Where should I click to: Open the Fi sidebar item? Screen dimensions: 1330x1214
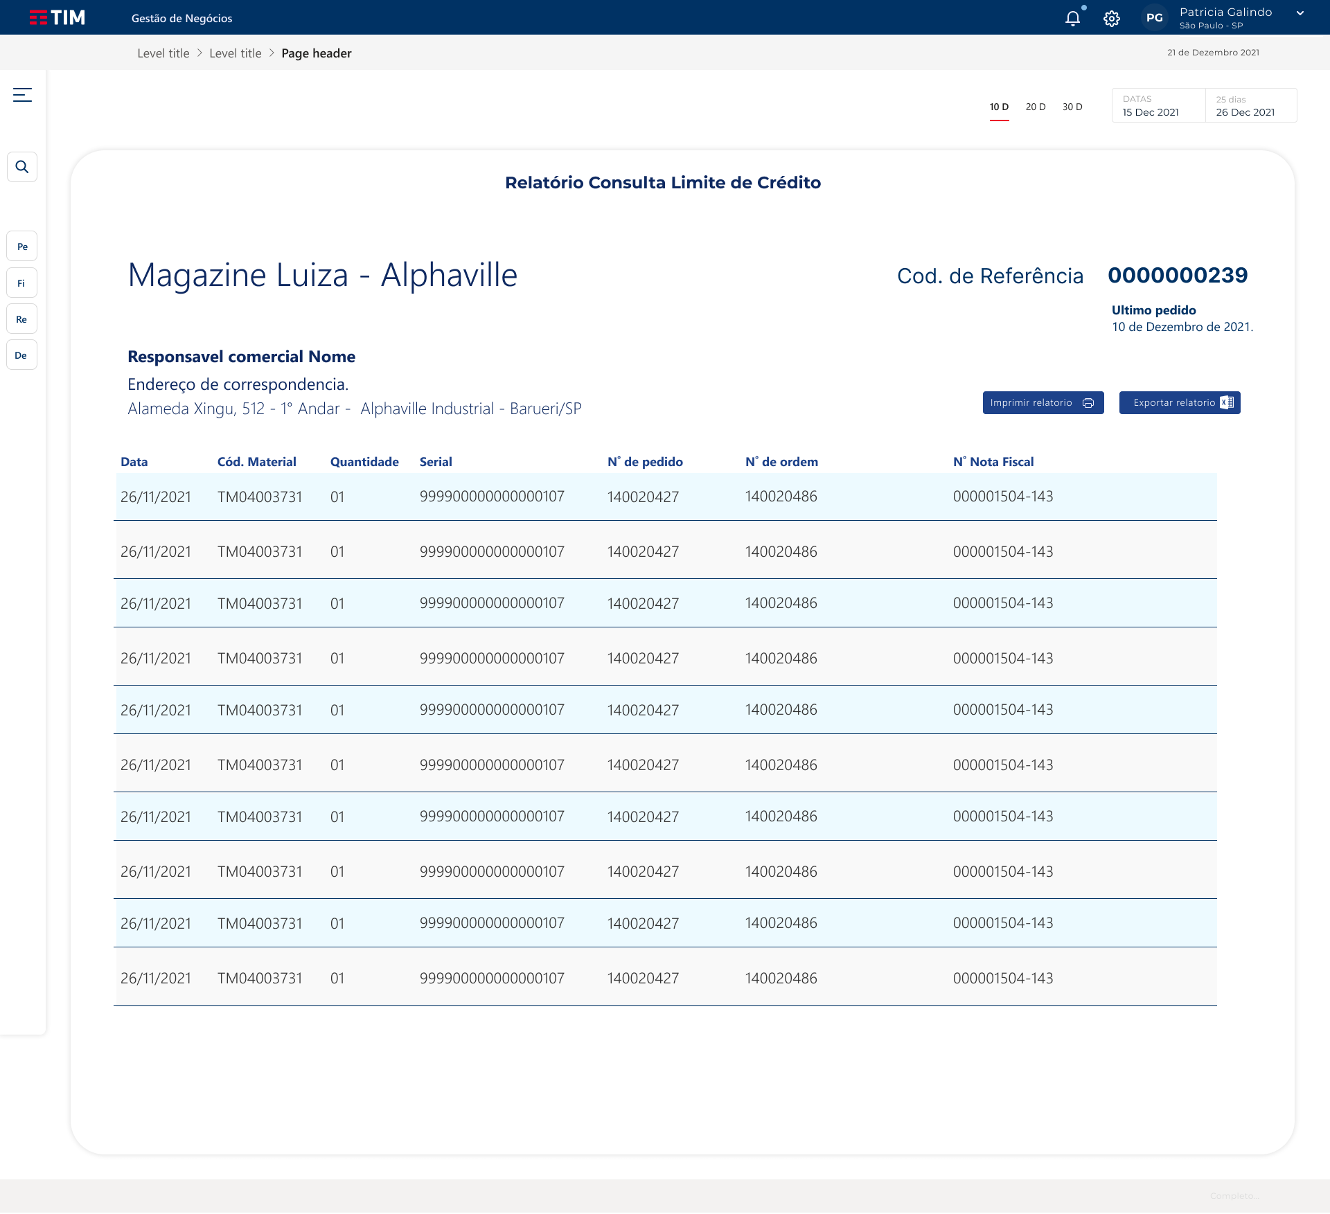tap(22, 283)
